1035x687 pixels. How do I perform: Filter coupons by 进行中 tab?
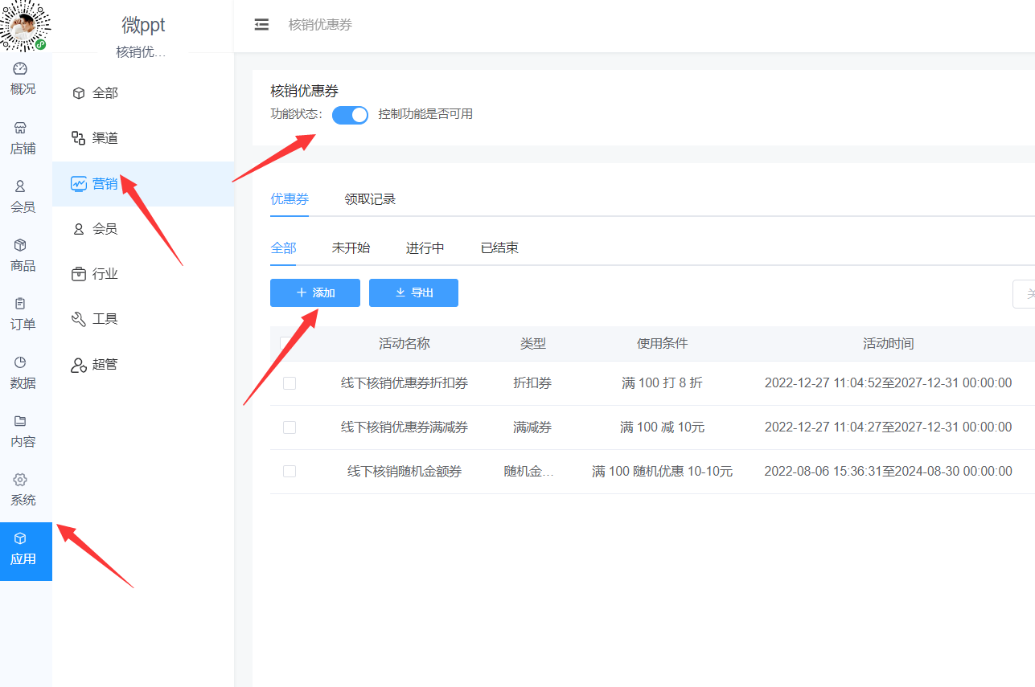click(425, 247)
